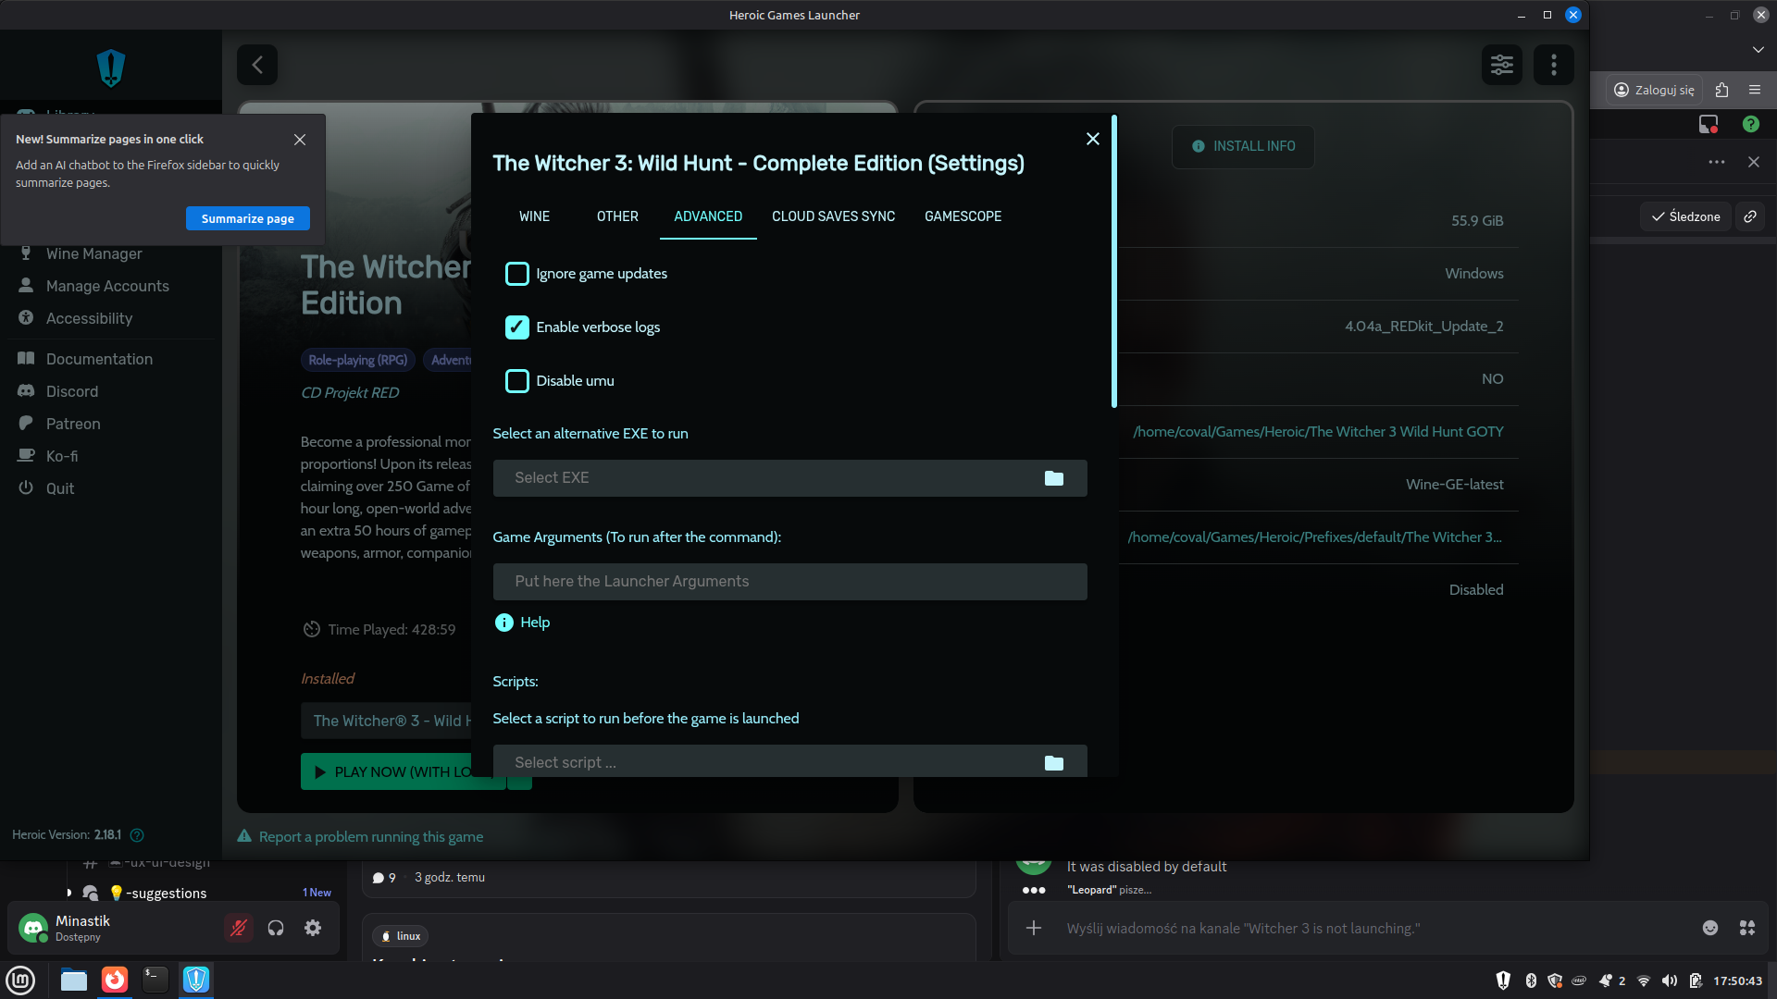Unmute the Discord microphone icon
Image resolution: width=1777 pixels, height=999 pixels.
[x=239, y=928]
